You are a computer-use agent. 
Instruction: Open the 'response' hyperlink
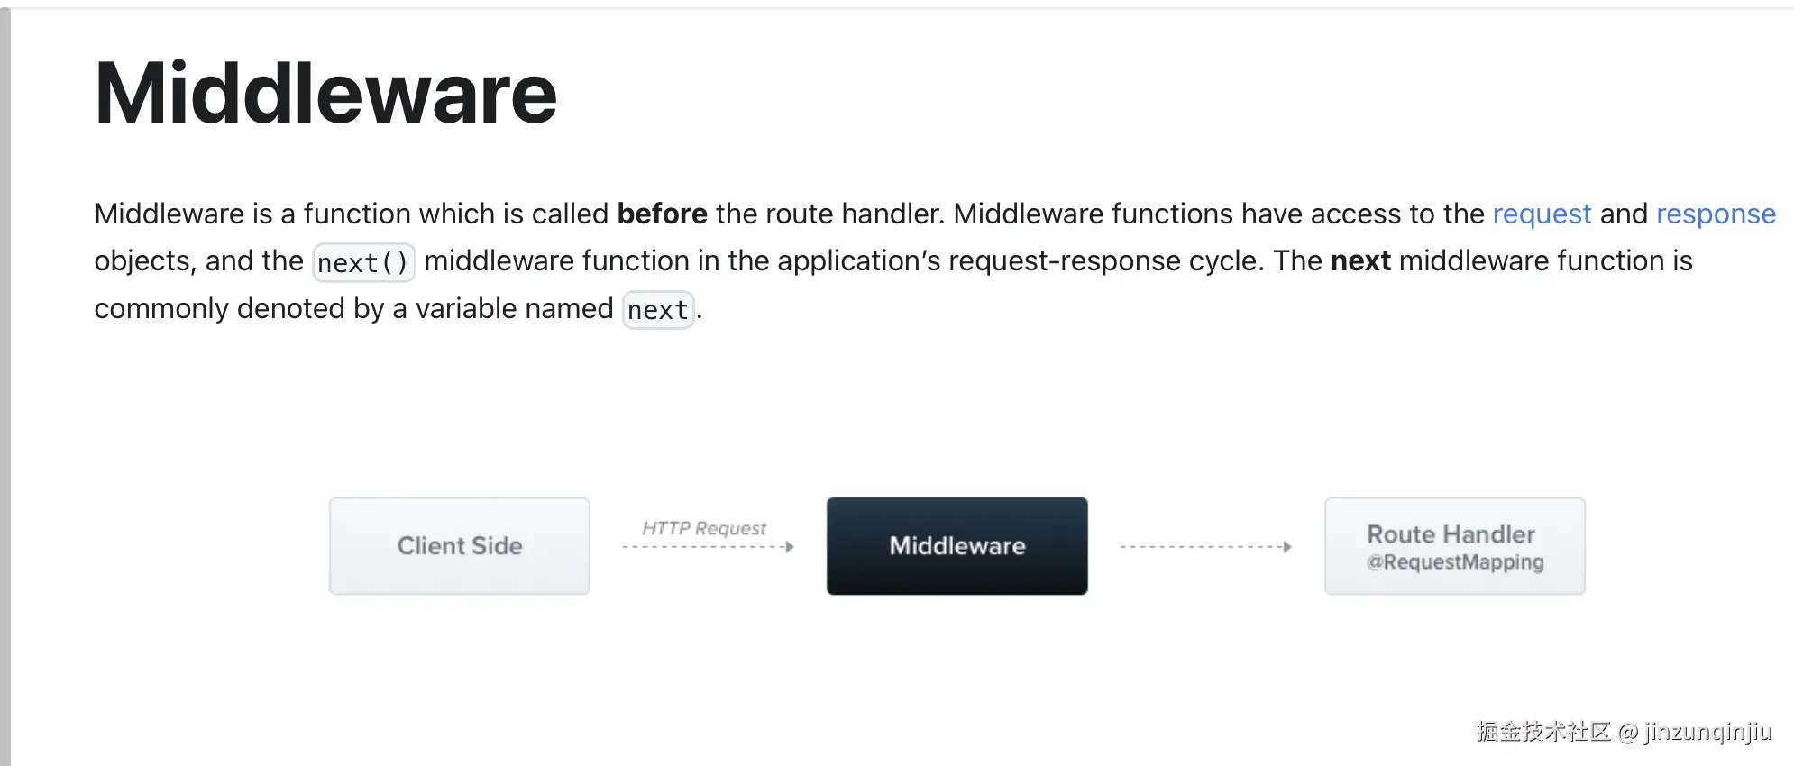(x=1716, y=214)
